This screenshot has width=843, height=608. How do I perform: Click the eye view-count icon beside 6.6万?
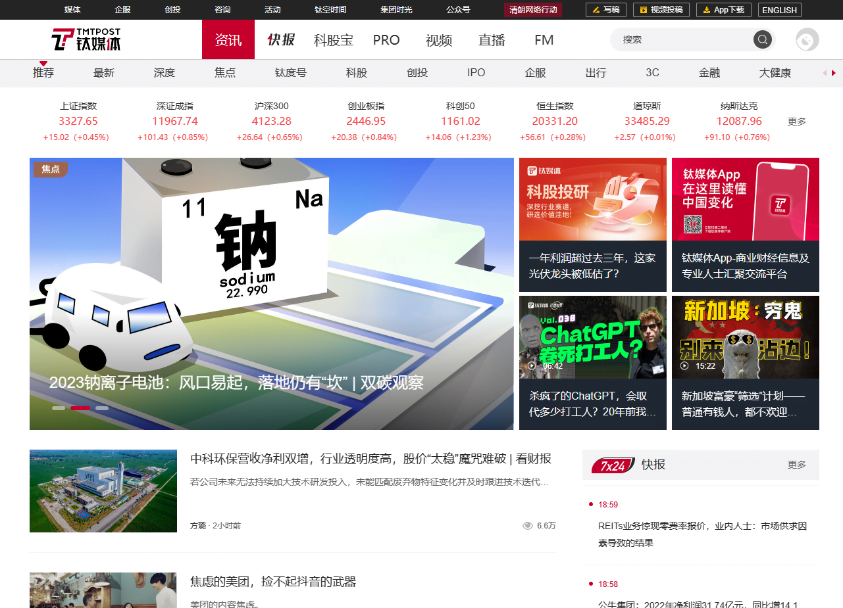click(527, 526)
